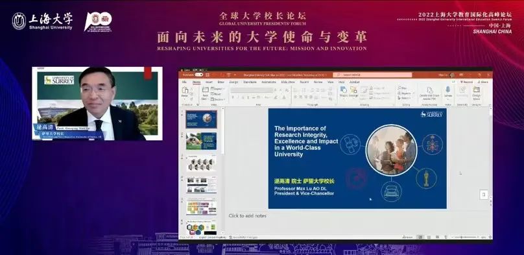524x255 pixels.
Task: Open the Insert ribbon tab
Action: [209, 82]
